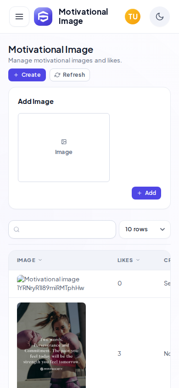This screenshot has height=388, width=179.
Task: Click the Refresh button
Action: 70,75
